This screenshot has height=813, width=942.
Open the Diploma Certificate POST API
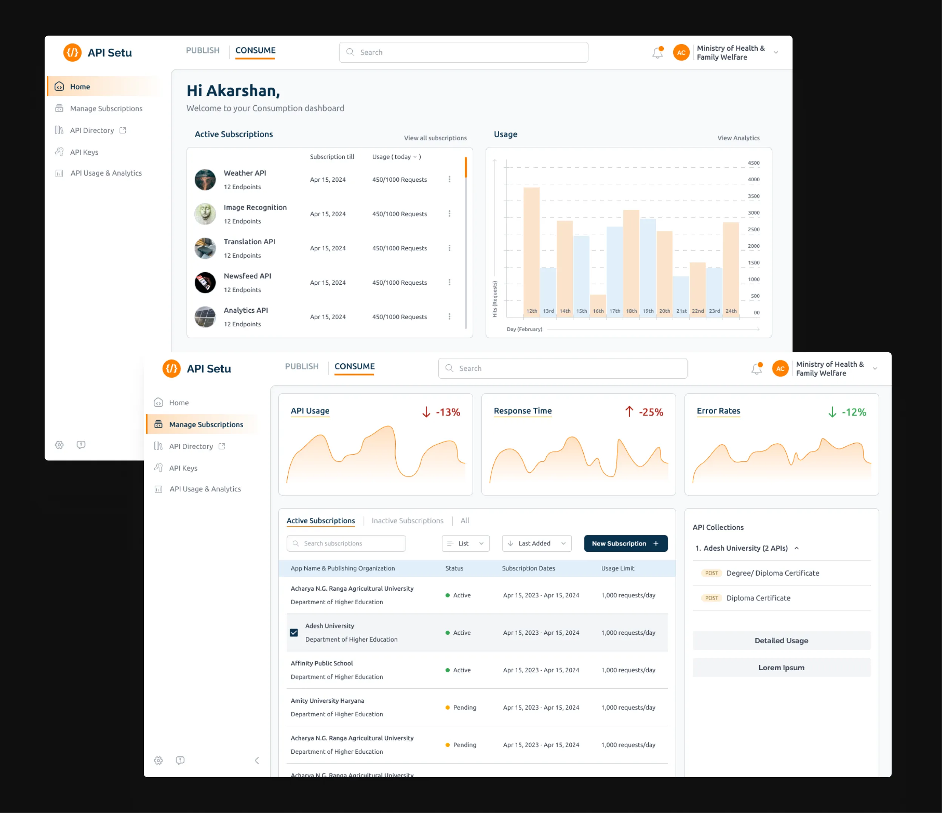(782, 598)
